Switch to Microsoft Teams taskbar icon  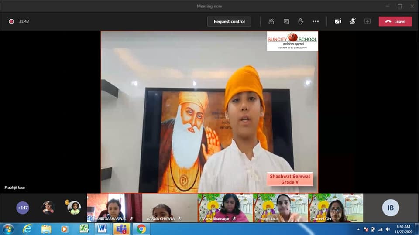point(122,229)
